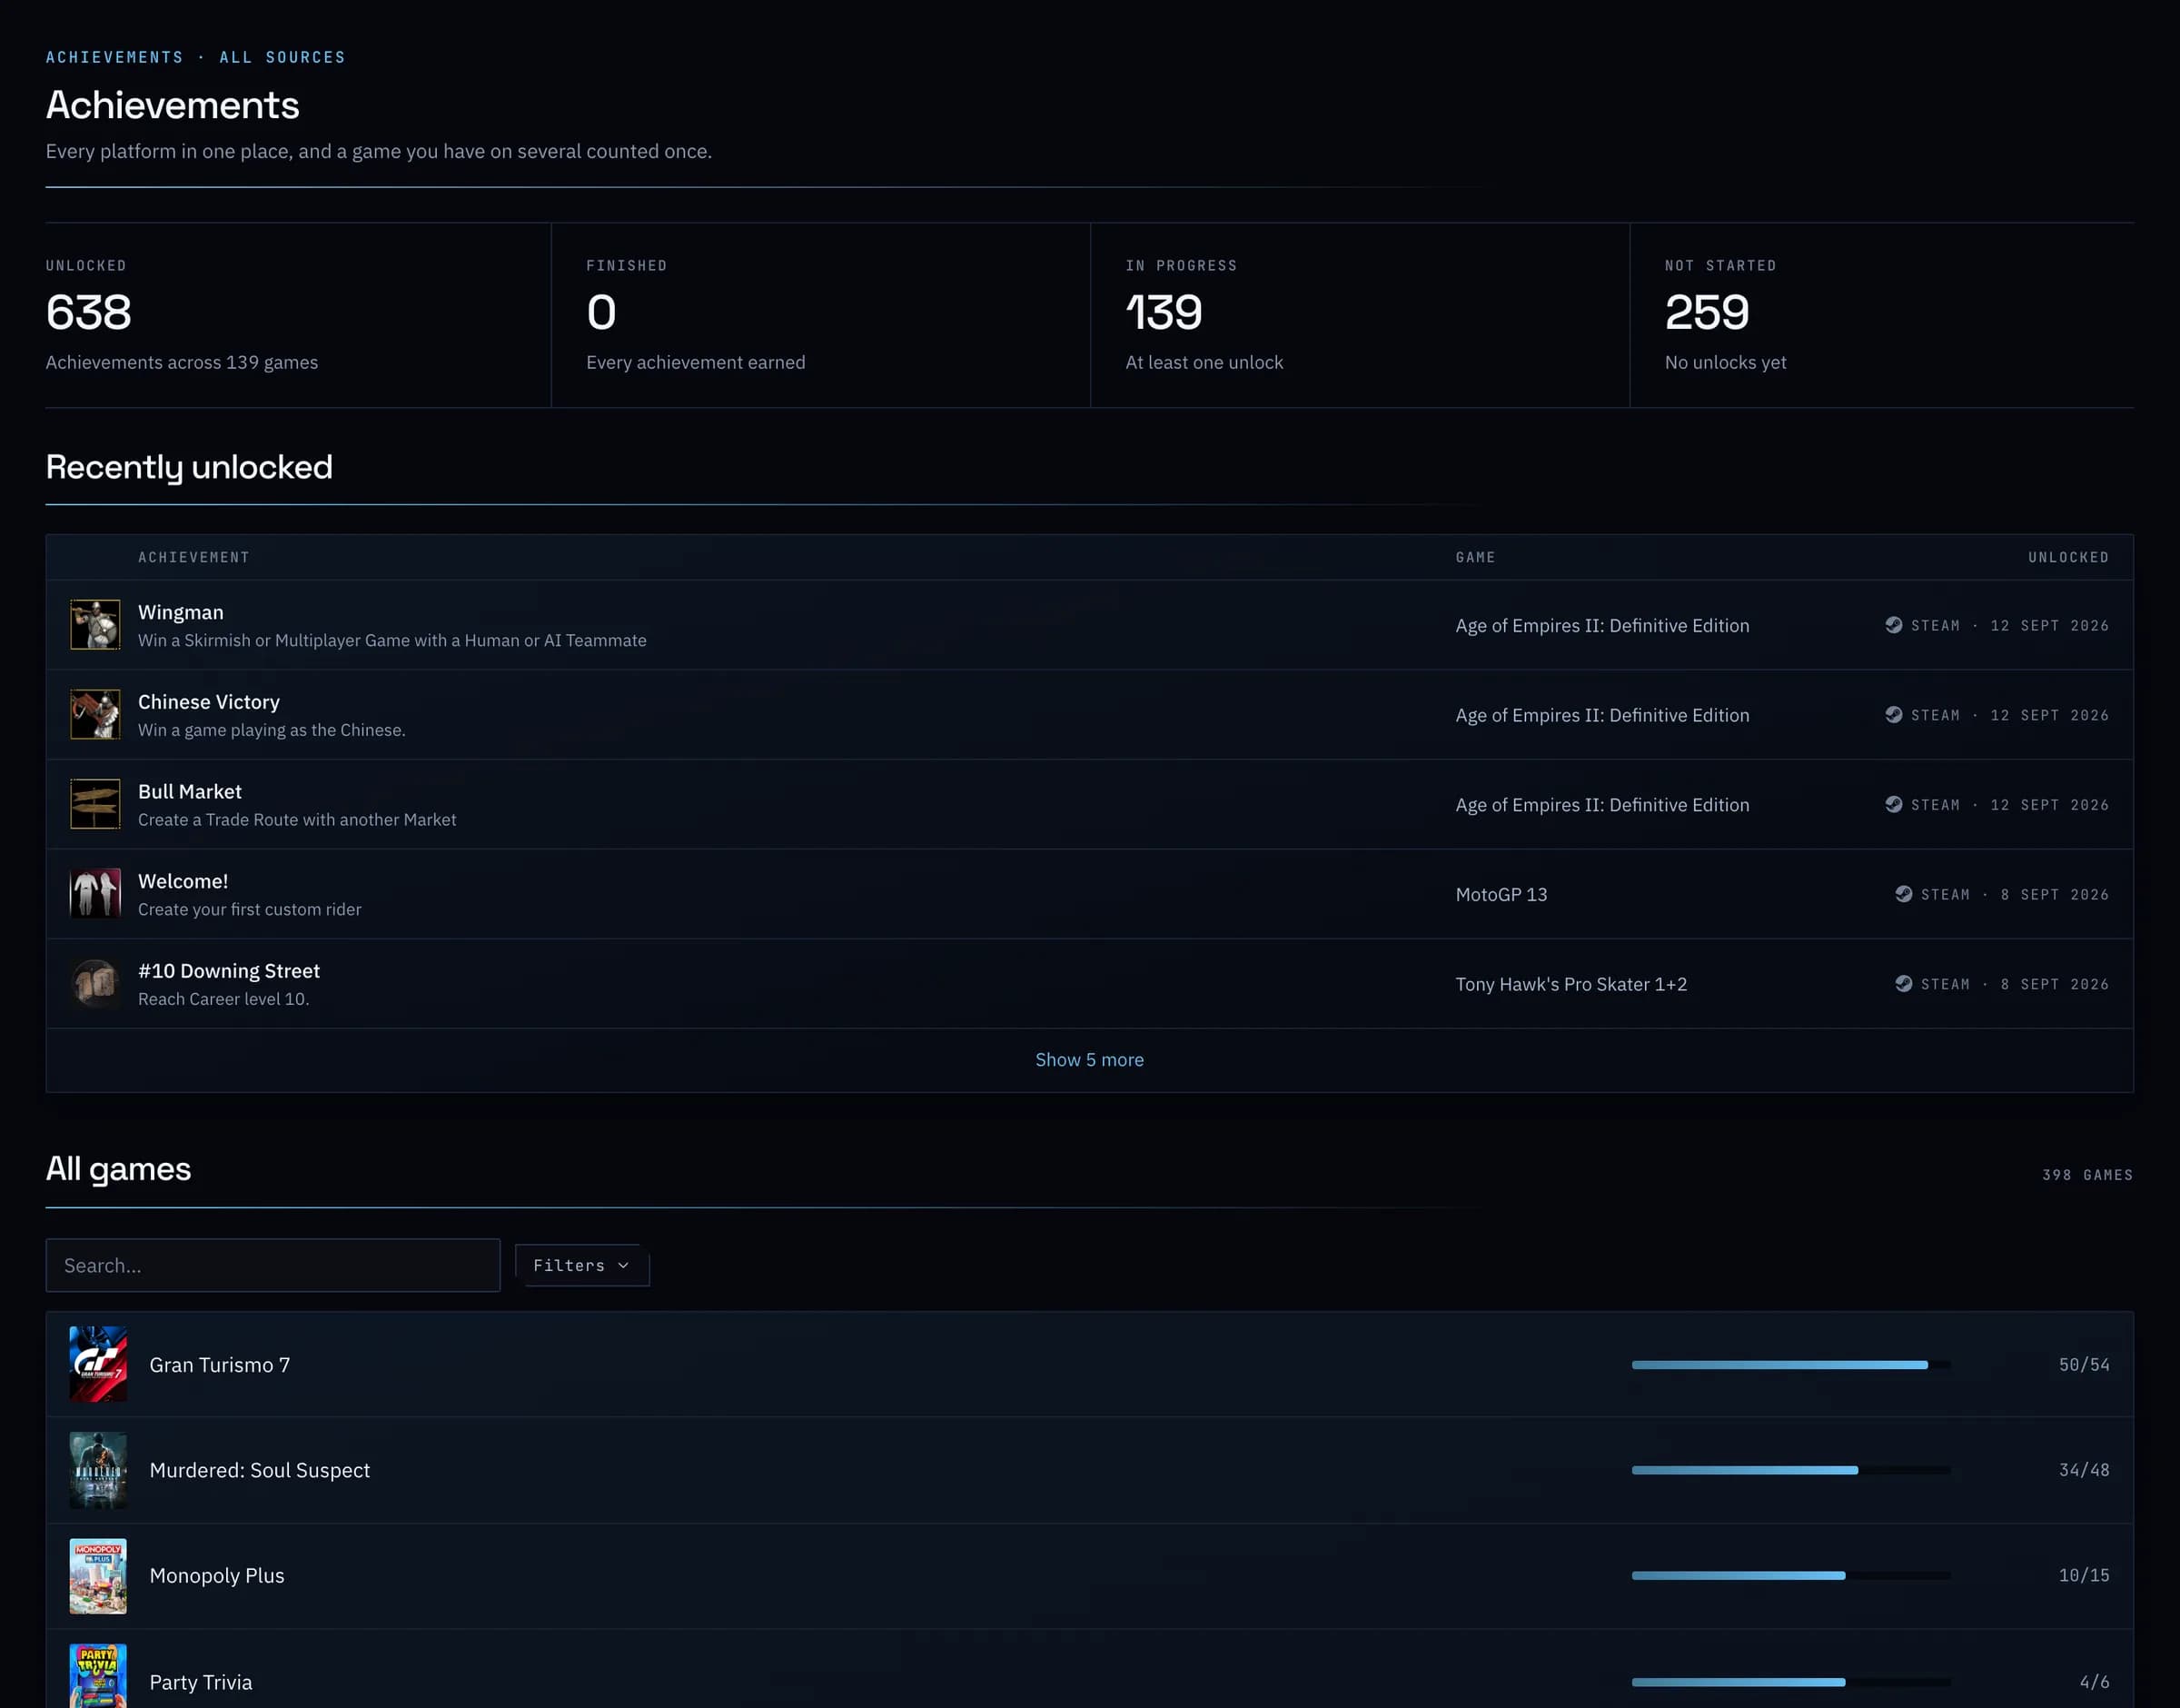2180x1708 pixels.
Task: Expand the Filters dropdown
Action: coord(581,1265)
